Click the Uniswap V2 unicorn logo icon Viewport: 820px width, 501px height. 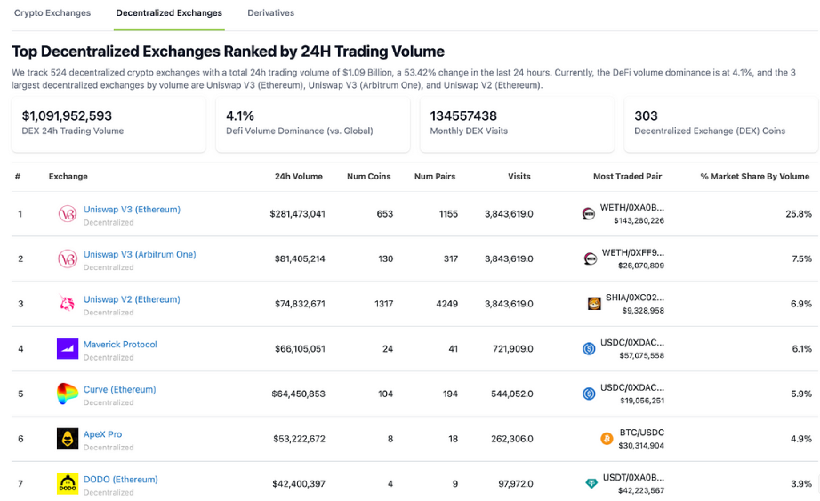coord(67,304)
